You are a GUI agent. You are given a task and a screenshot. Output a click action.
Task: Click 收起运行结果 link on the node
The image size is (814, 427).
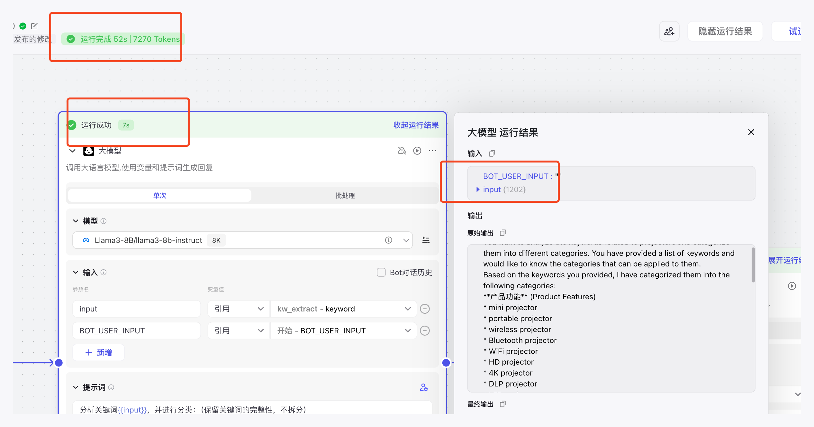pyautogui.click(x=416, y=125)
